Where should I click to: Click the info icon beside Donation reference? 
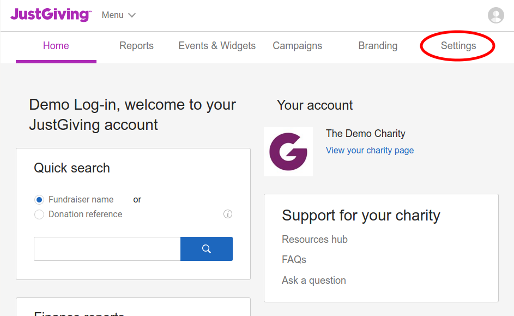coord(228,214)
